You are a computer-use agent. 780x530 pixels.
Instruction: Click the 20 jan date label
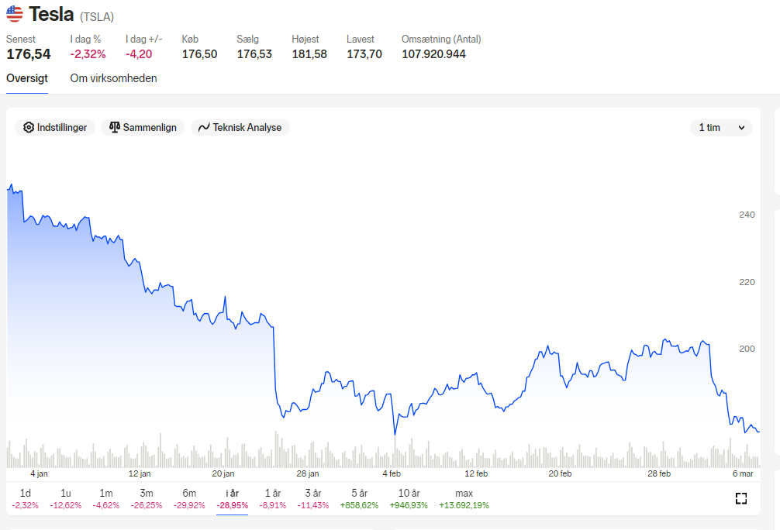223,473
